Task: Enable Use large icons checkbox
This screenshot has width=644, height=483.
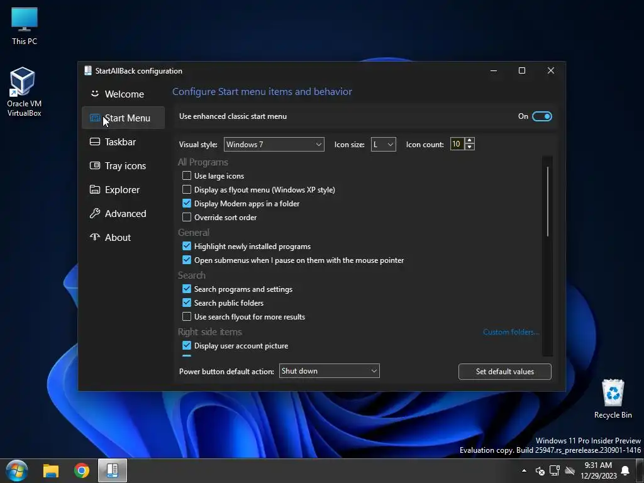Action: 187,176
